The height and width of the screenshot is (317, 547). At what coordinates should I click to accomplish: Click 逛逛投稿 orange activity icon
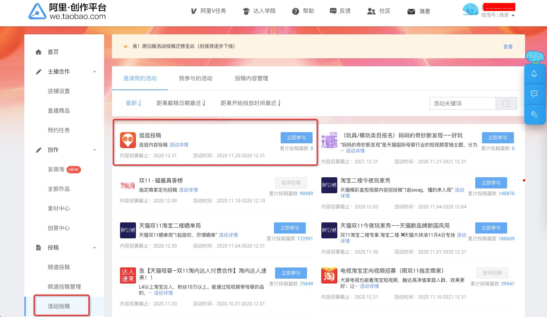pyautogui.click(x=128, y=140)
